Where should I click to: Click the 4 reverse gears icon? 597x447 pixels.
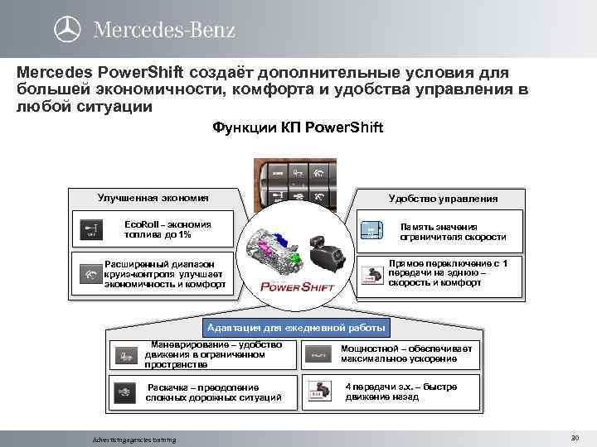[320, 391]
